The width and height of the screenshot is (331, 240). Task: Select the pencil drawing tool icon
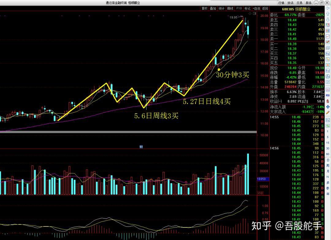click(328, 113)
